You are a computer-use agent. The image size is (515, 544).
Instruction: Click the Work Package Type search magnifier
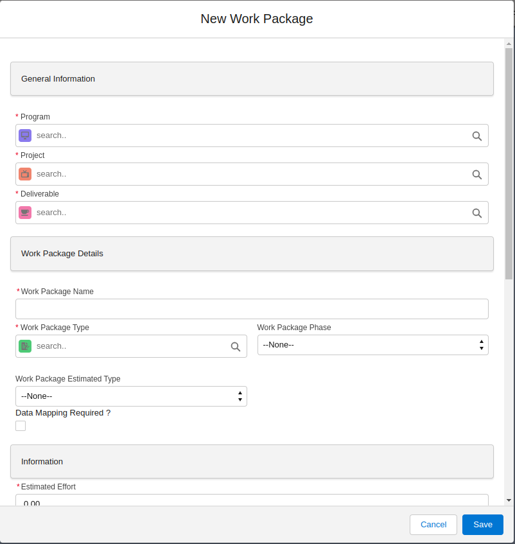click(235, 346)
